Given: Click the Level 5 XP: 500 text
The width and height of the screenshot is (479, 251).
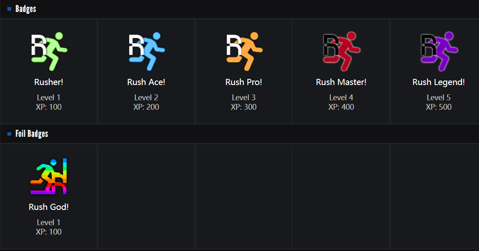Looking at the screenshot, I should click(x=439, y=102).
